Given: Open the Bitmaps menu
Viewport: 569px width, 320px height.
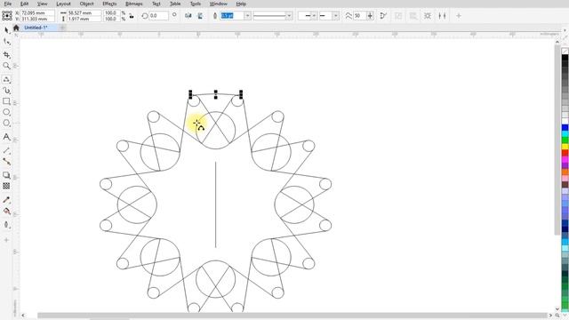Looking at the screenshot, I should click(x=134, y=4).
